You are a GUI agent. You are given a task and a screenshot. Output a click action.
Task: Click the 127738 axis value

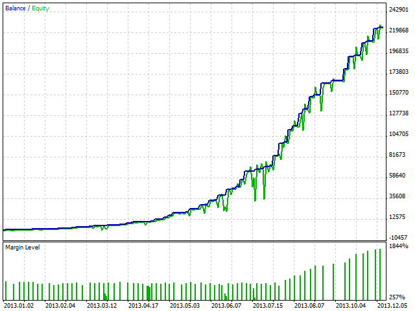(x=399, y=113)
